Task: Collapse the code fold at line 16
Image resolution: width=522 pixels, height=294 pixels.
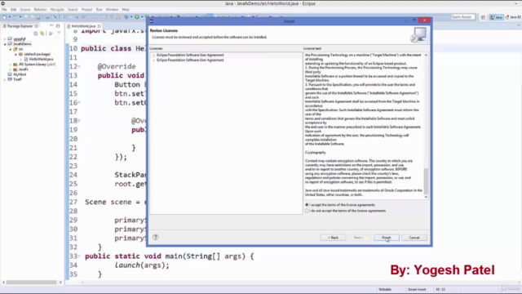Action: pyautogui.click(x=79, y=102)
